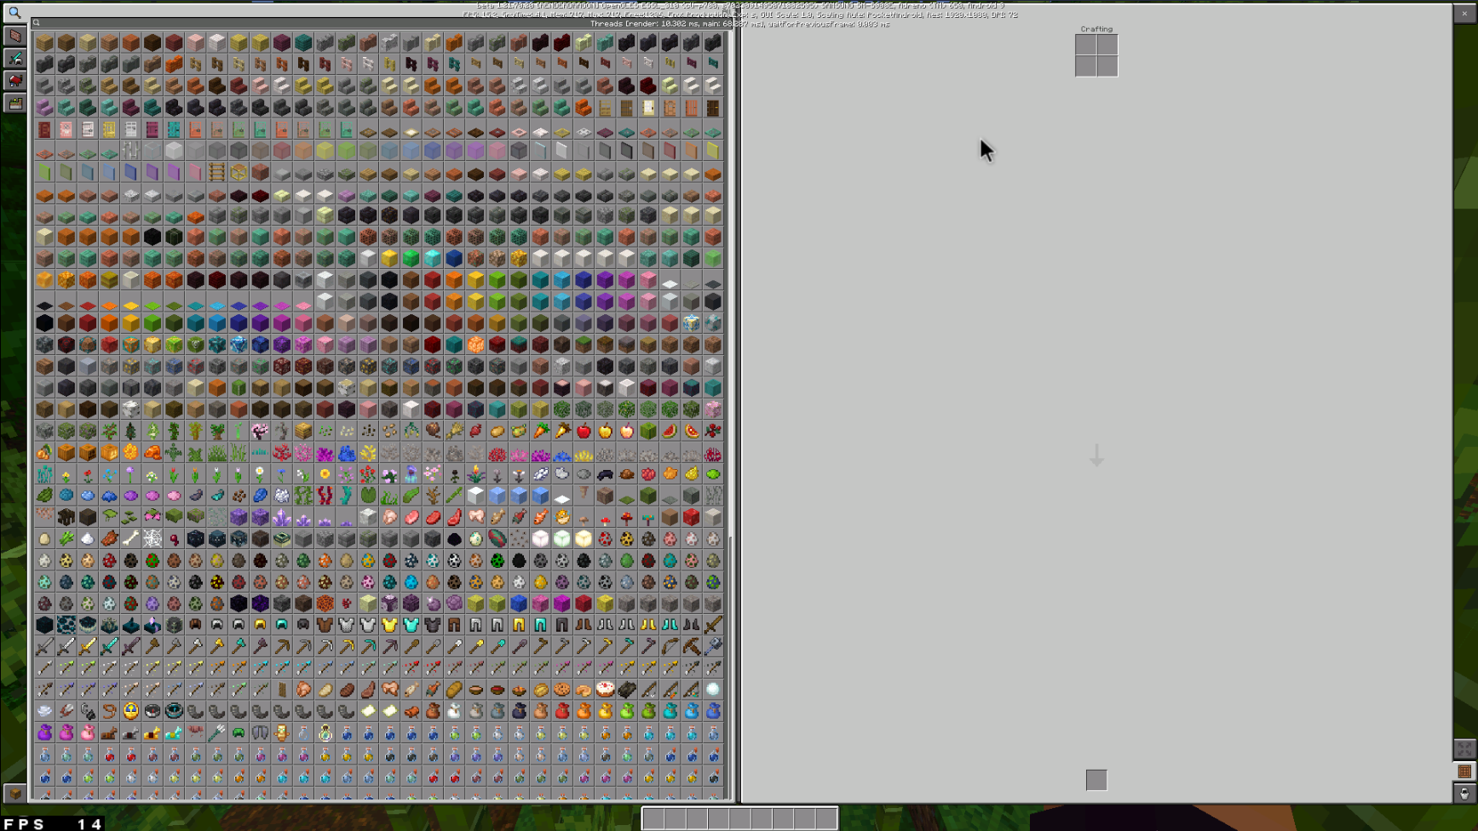Pick the wheat item
The height and width of the screenshot is (831, 1478).
(x=454, y=431)
